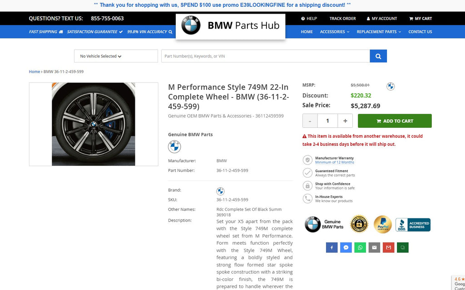The height and width of the screenshot is (290, 465).
Task: Click the Genuine BMW Parts trust badge
Action: pos(324,224)
